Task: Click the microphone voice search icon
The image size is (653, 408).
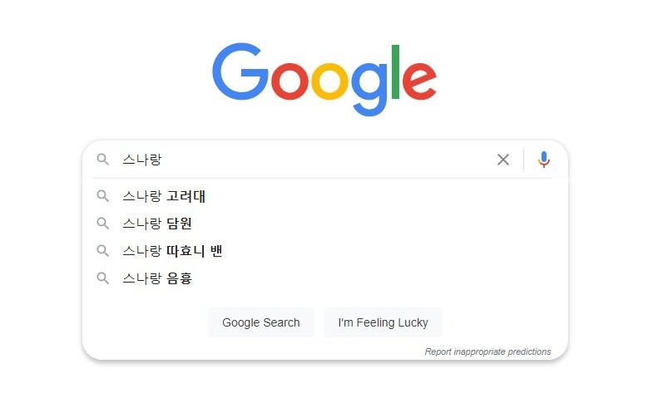Action: (x=543, y=160)
